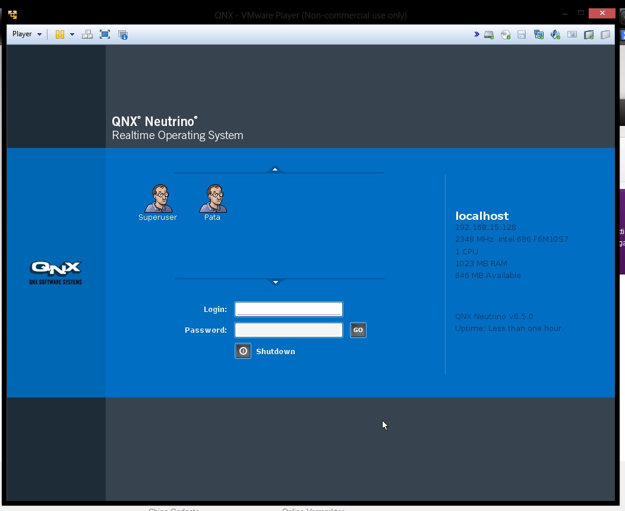Expand the power options dropdown arrow
Viewport: 625px width, 511px height.
(72, 34)
